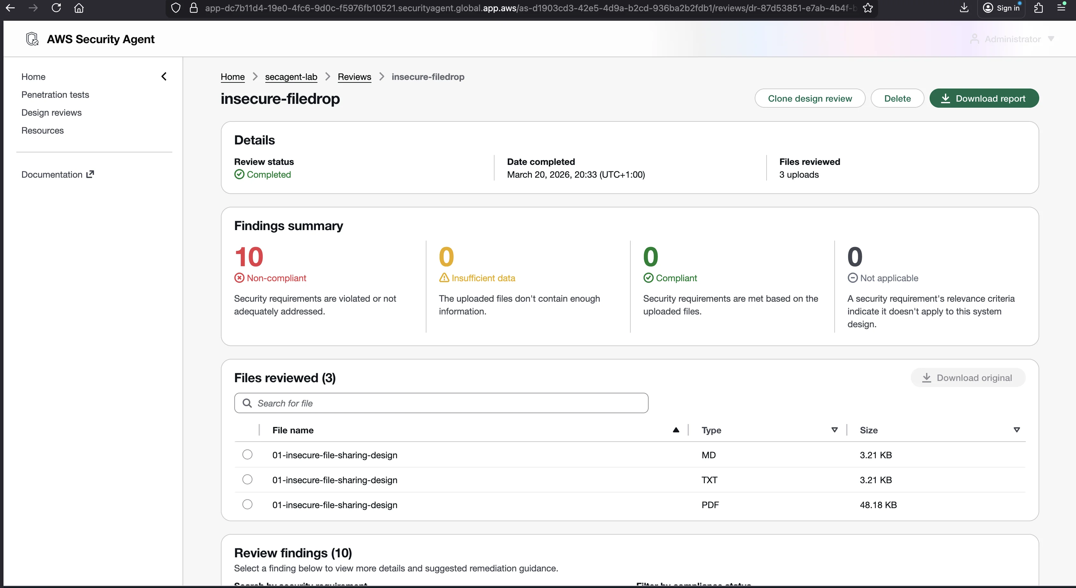Bookmark this page with star icon
The height and width of the screenshot is (588, 1076).
pos(868,8)
